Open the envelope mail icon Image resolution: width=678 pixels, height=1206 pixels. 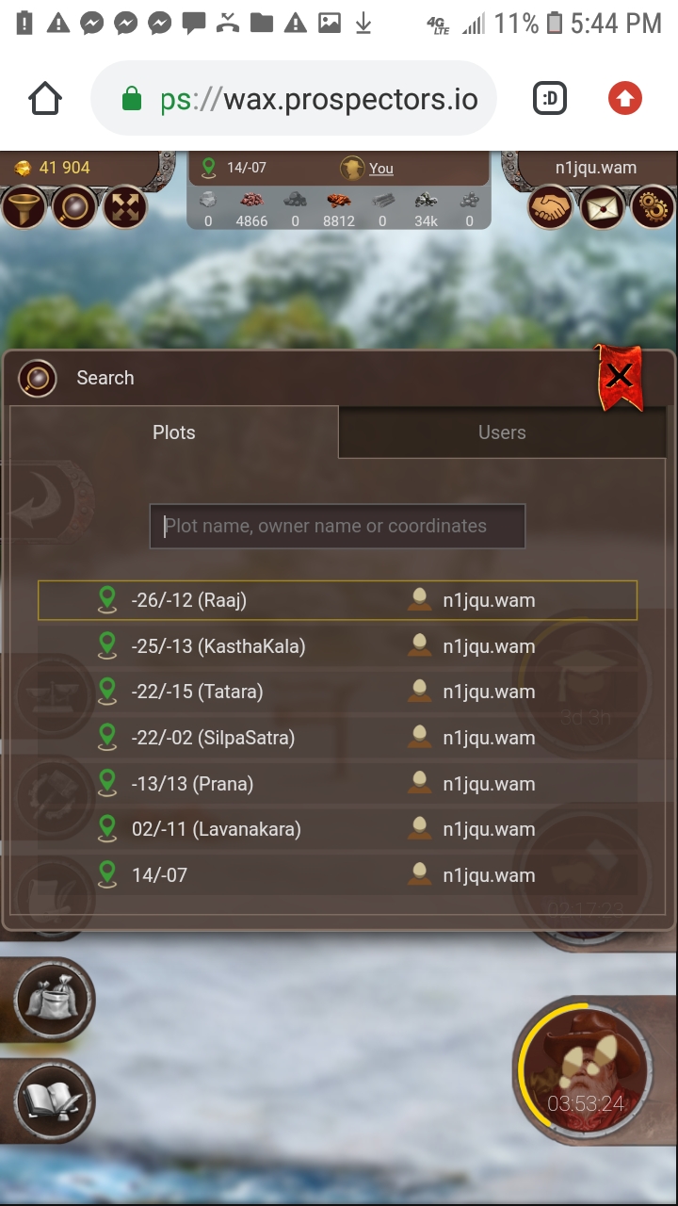click(x=602, y=207)
